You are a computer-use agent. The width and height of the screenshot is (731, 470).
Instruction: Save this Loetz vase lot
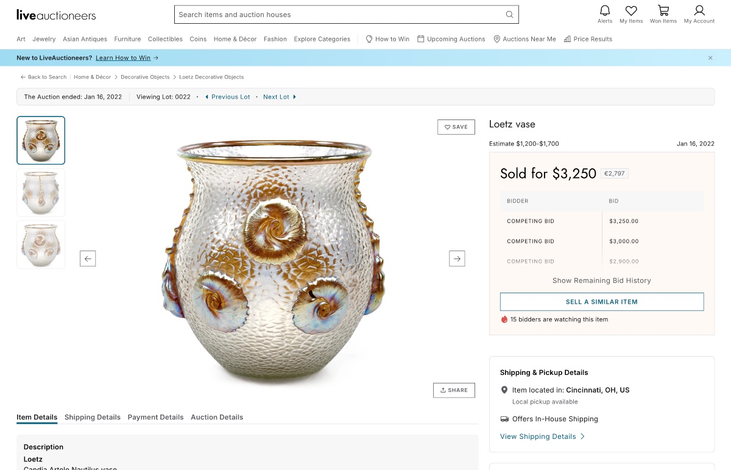click(456, 127)
